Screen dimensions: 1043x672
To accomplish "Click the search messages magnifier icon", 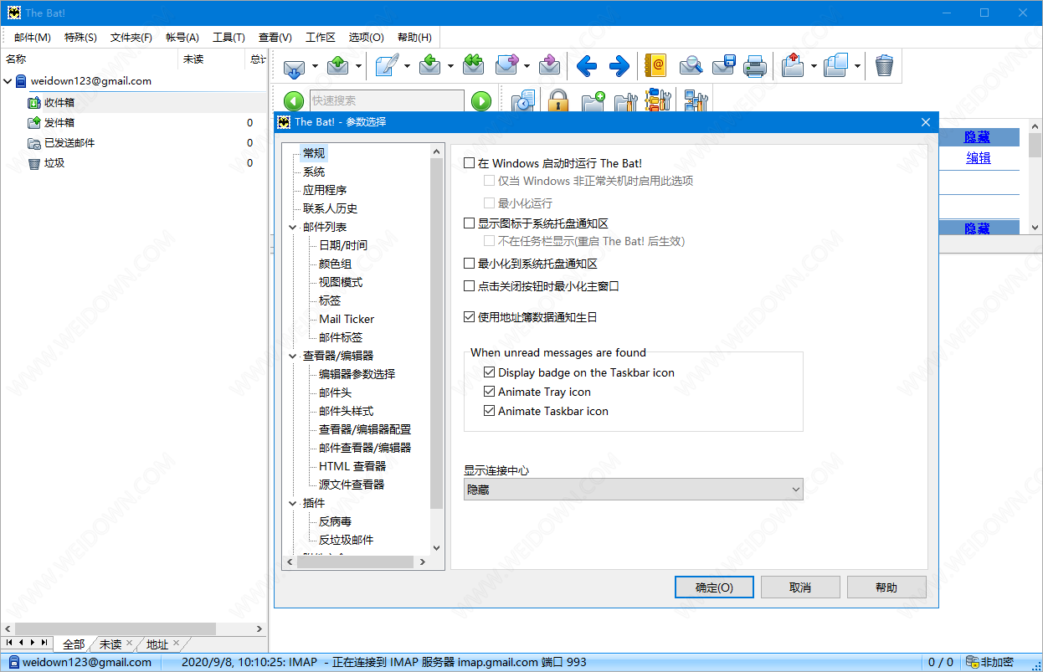I will (691, 65).
